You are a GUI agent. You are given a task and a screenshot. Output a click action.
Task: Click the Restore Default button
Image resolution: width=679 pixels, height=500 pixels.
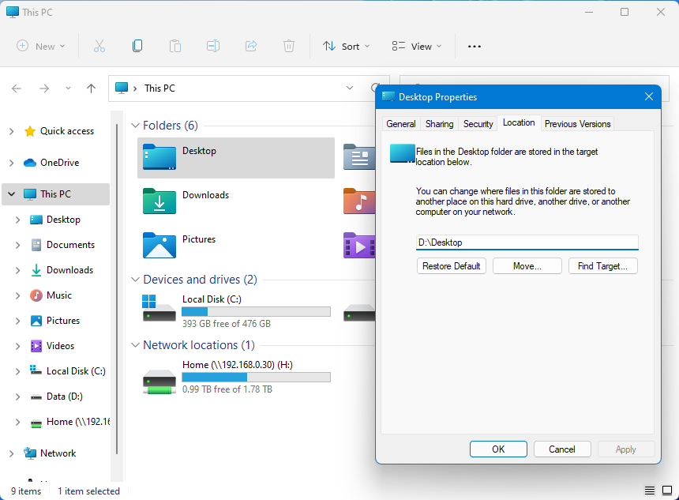point(451,265)
